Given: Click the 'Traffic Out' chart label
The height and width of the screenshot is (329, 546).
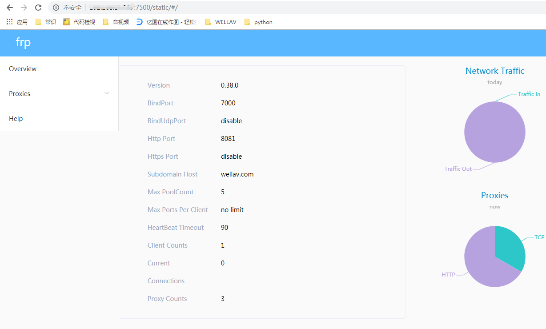Looking at the screenshot, I should click(x=458, y=169).
